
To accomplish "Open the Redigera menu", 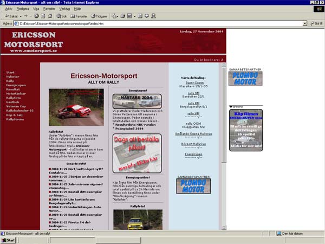I will [x=23, y=9].
